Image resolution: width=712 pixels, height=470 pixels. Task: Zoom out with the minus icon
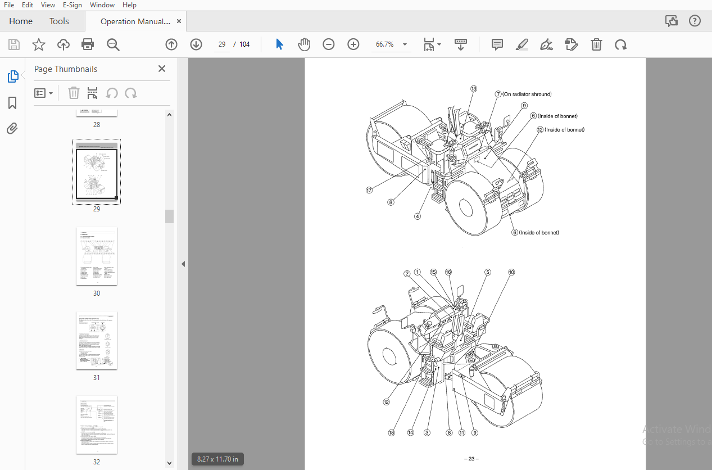(x=329, y=44)
